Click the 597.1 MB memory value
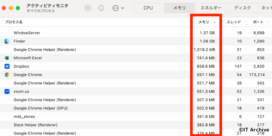Image resolution: width=272 pixels, height=136 pixels. 206,75
